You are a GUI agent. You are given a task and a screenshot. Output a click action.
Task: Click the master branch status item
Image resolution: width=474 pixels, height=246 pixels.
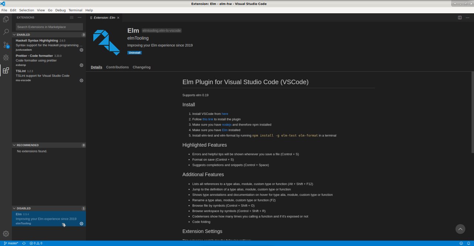11,243
